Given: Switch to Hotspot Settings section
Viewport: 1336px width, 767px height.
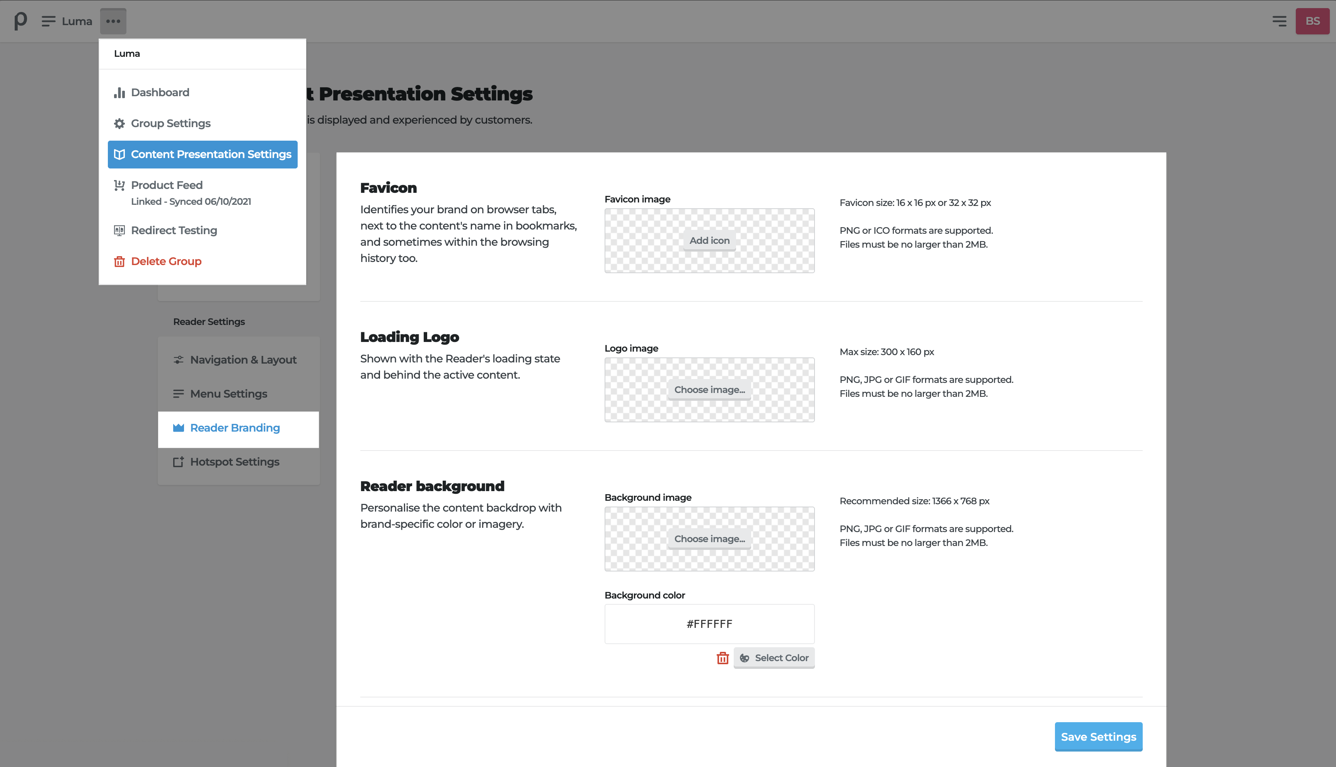Looking at the screenshot, I should (x=235, y=462).
